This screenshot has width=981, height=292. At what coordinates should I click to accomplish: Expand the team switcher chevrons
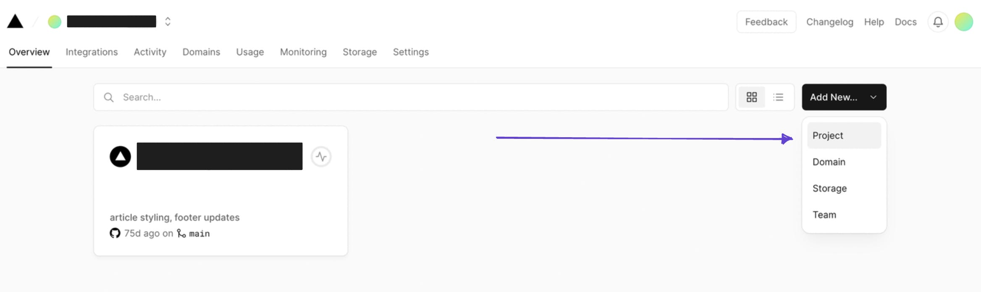tap(168, 22)
